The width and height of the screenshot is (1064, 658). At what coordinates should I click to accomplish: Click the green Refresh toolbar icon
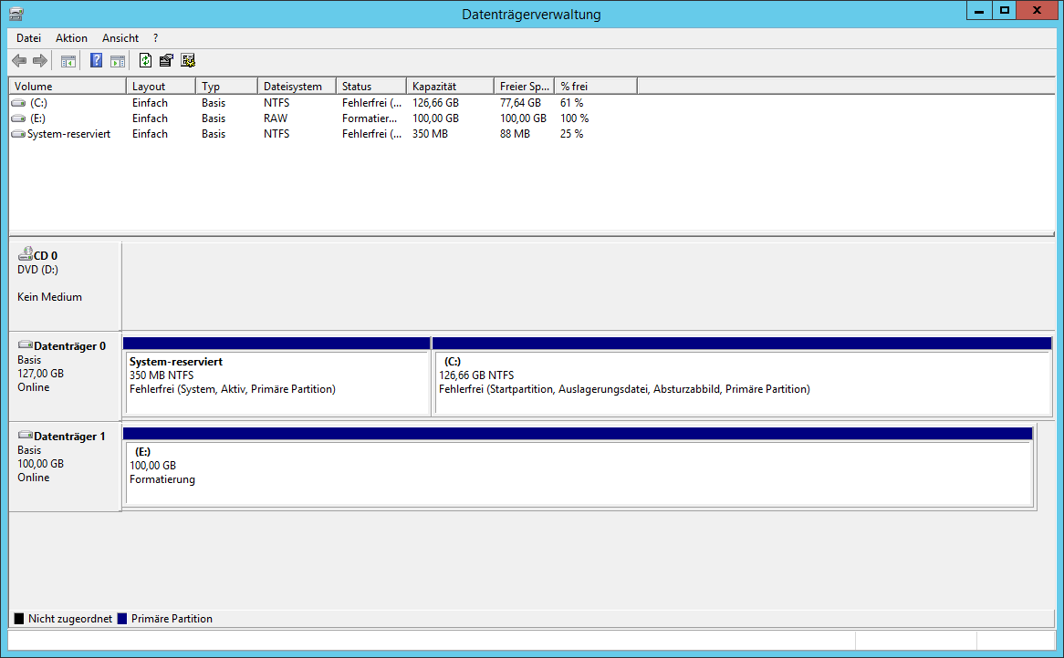point(145,61)
